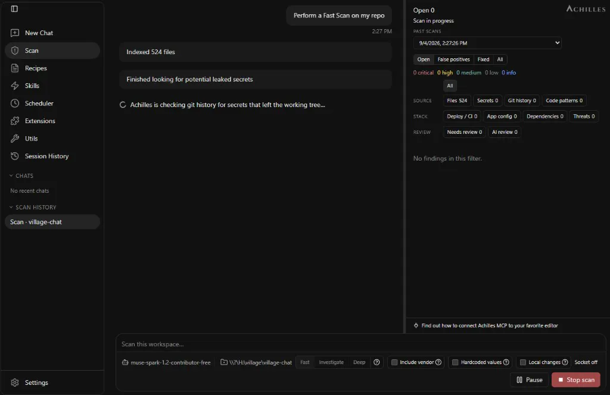Image resolution: width=610 pixels, height=395 pixels.
Task: Collapse the CHATS section
Action: (x=21, y=175)
